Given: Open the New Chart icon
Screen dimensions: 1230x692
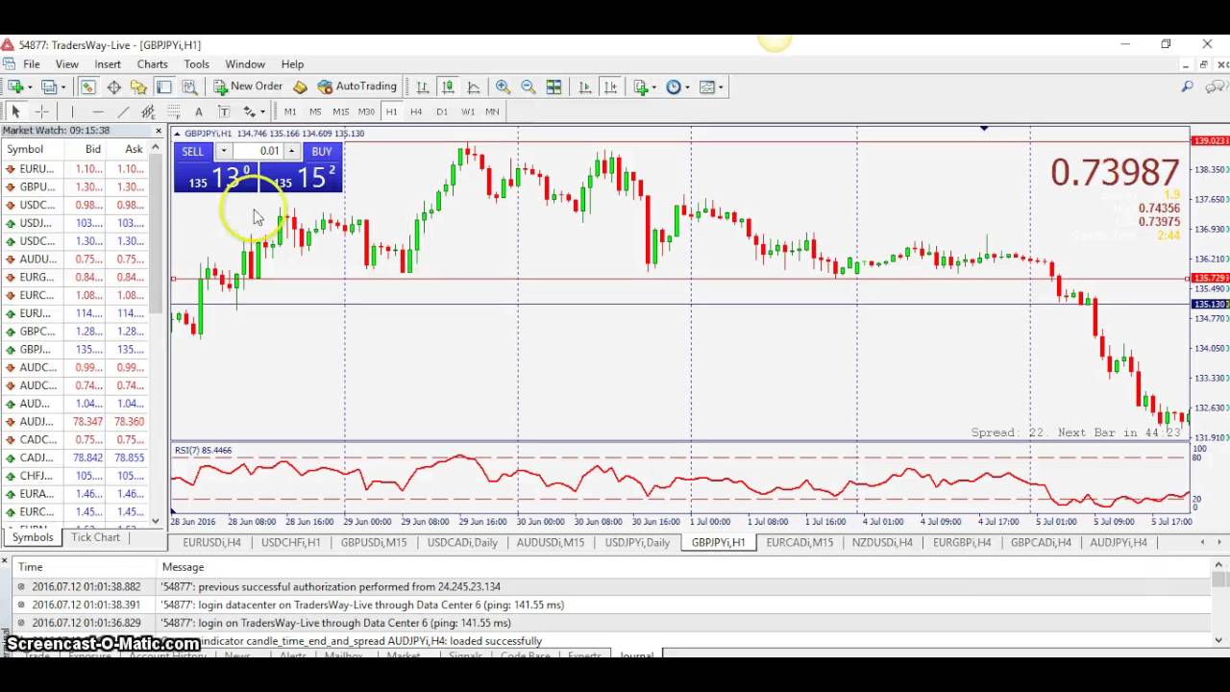Looking at the screenshot, I should click(14, 86).
